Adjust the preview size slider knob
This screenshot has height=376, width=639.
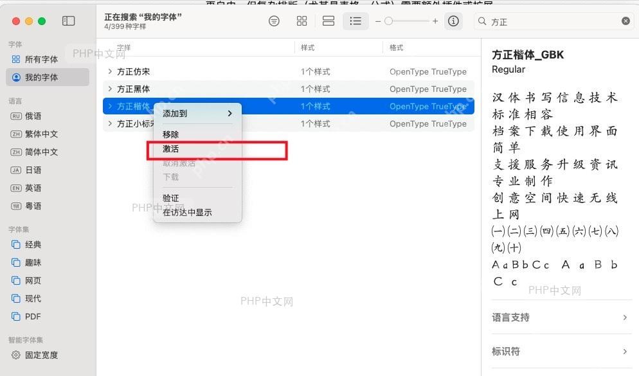point(388,21)
